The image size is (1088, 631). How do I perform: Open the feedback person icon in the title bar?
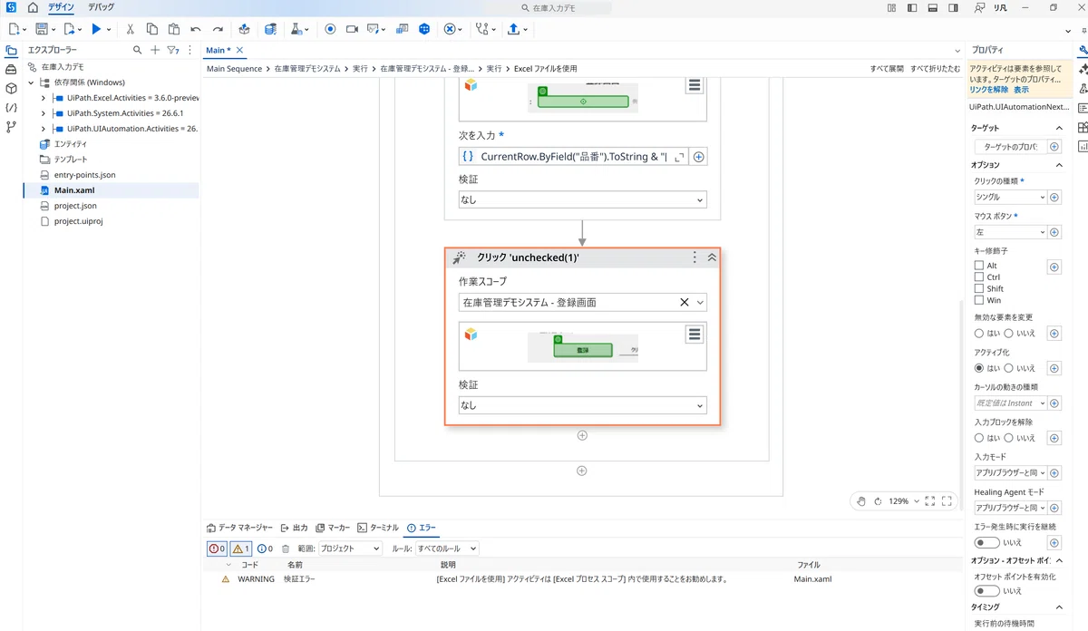pyautogui.click(x=980, y=7)
